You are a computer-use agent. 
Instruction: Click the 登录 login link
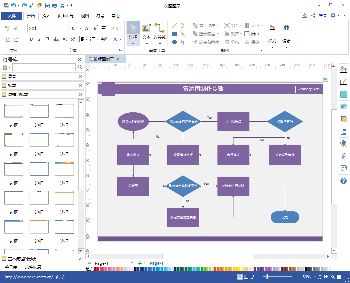pos(323,15)
